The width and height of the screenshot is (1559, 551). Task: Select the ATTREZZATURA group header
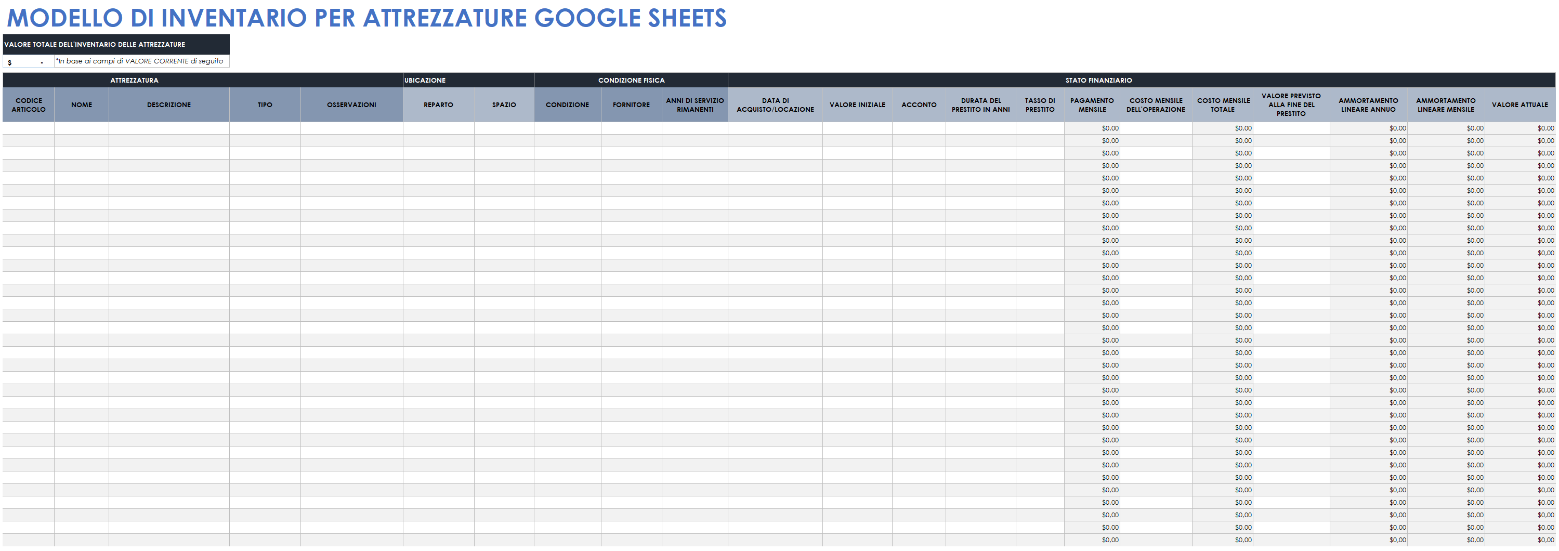pyautogui.click(x=203, y=80)
